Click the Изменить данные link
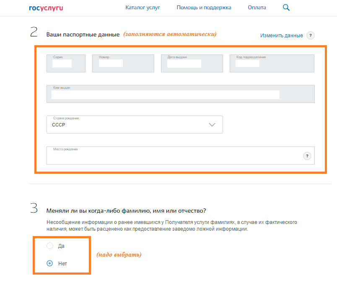337x288 pixels. pyautogui.click(x=282, y=36)
